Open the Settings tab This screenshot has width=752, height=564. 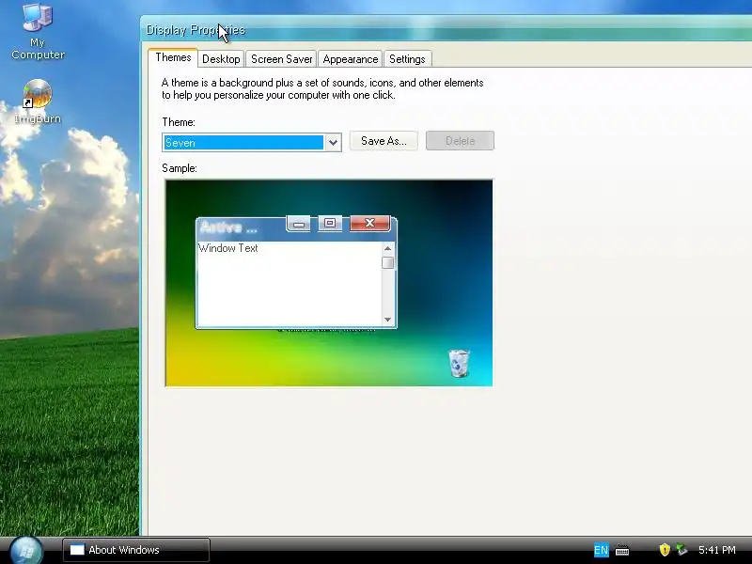pos(407,59)
